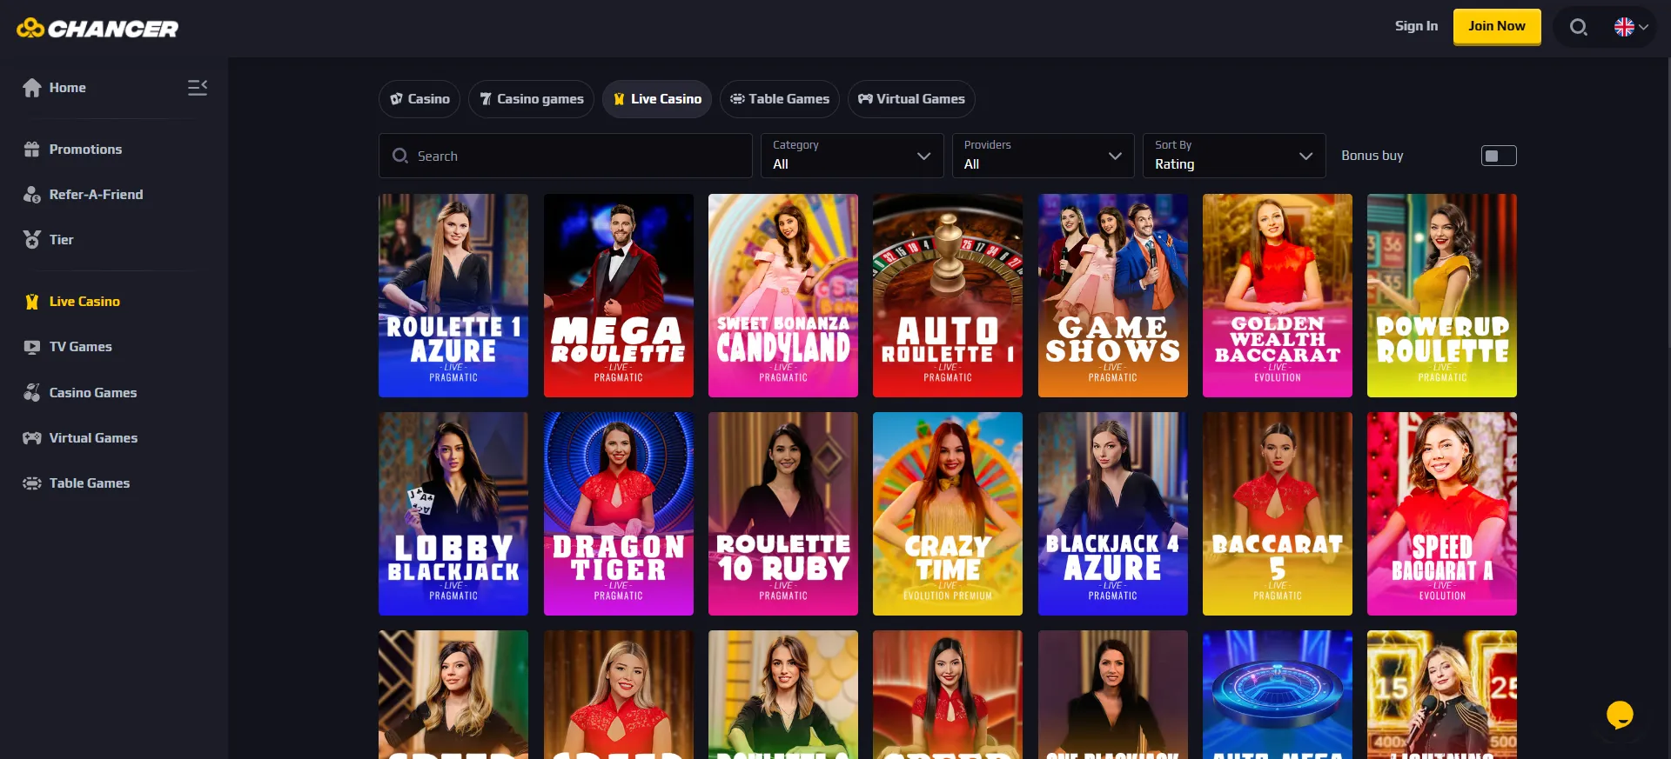Open the Tier sidebar item

(61, 240)
